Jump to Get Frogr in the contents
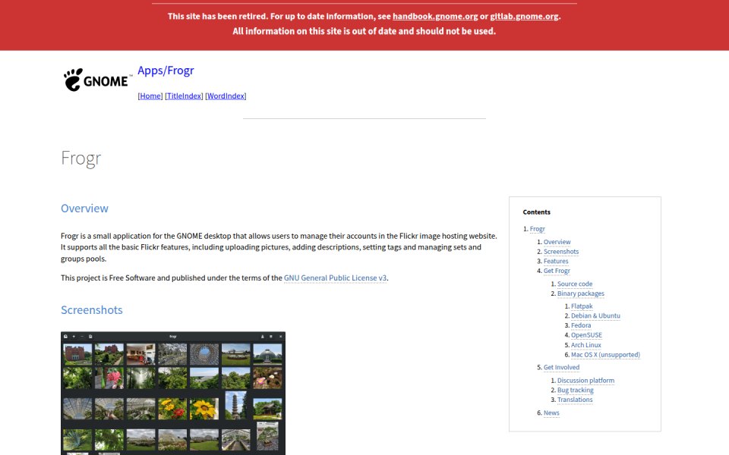Screen dimensions: 729x455 coord(557,271)
